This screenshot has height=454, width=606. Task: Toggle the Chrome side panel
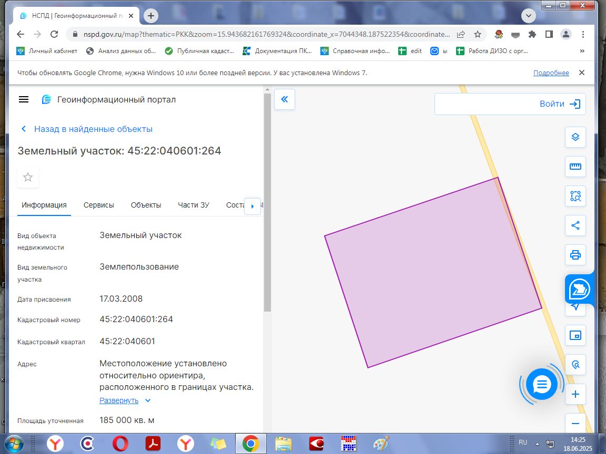point(549,34)
